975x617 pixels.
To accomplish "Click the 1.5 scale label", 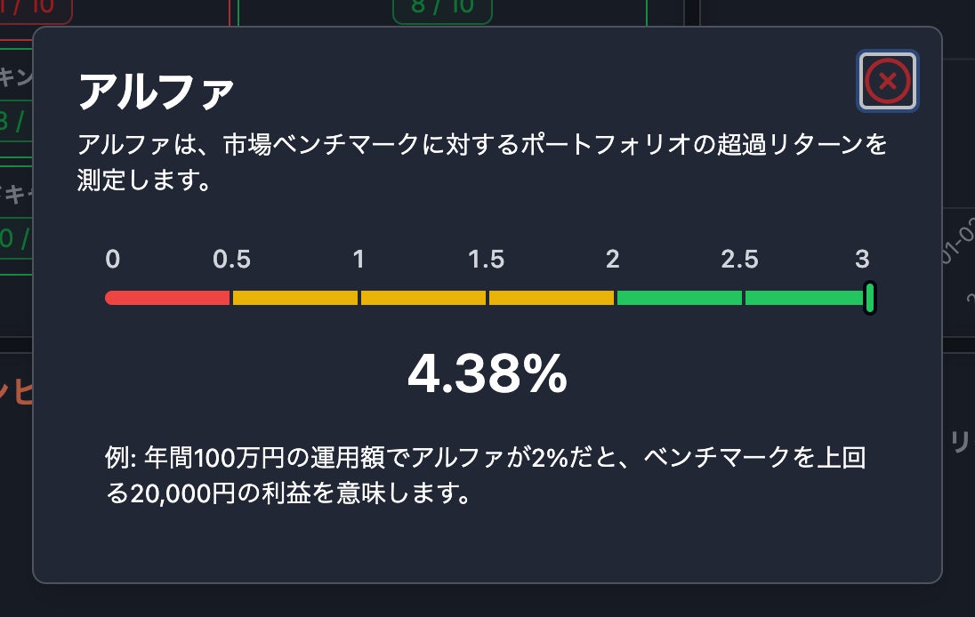I will [x=487, y=260].
